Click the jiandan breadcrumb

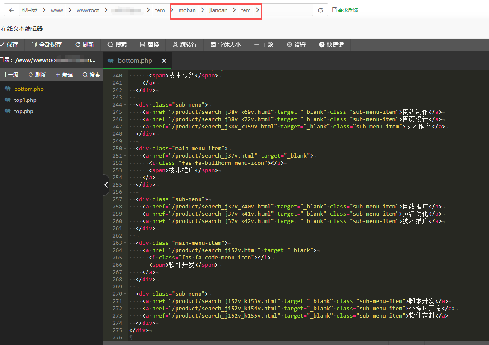click(x=218, y=10)
